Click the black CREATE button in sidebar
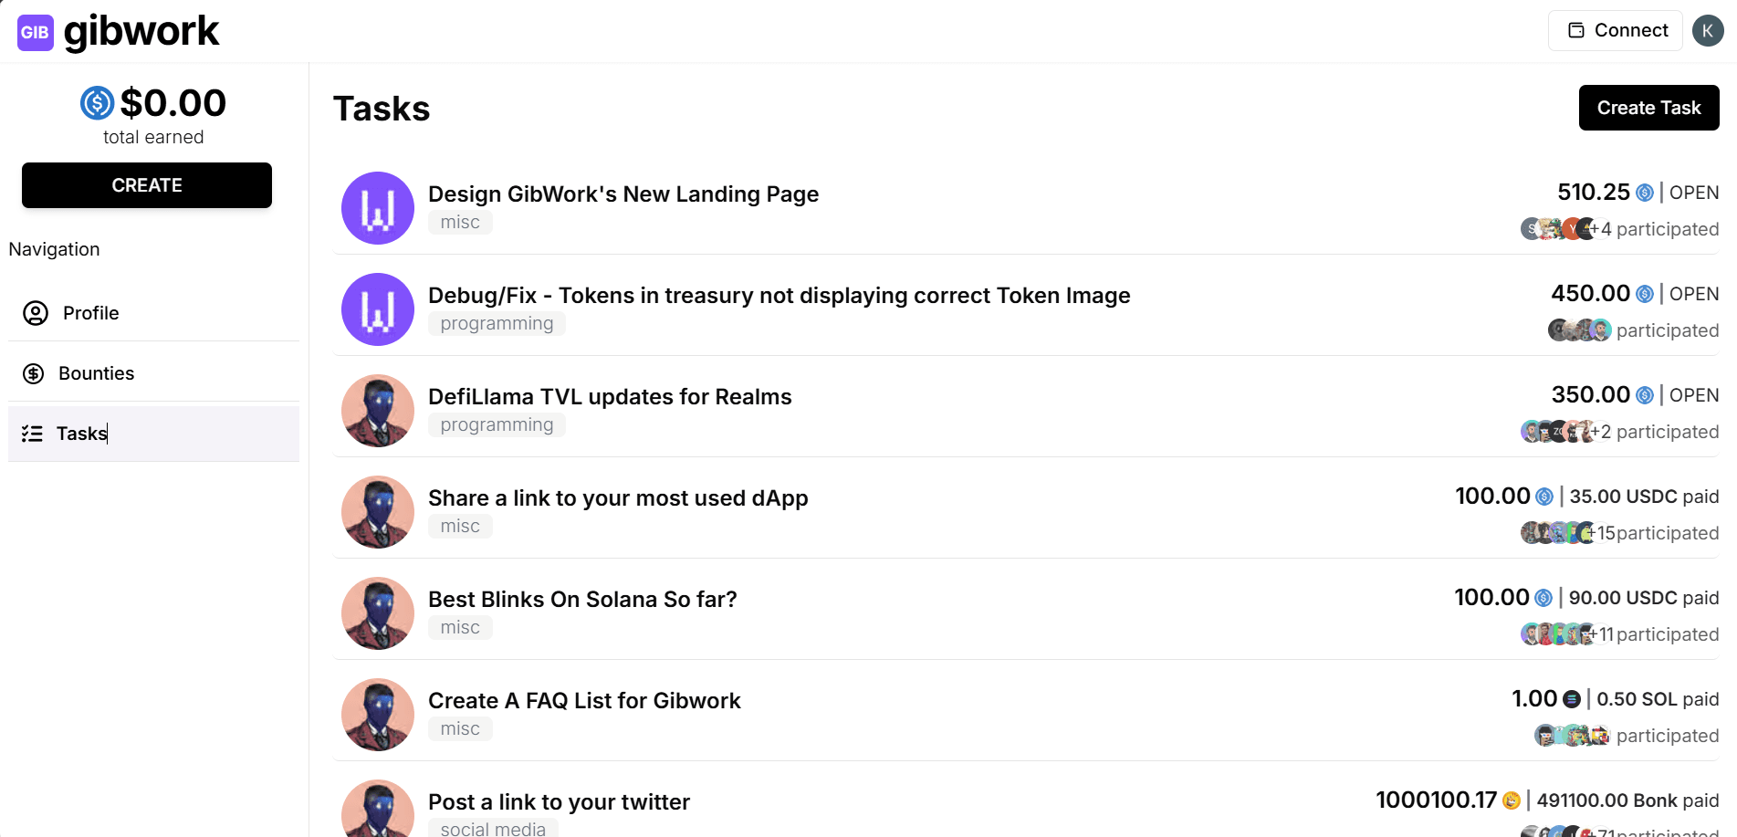The height and width of the screenshot is (837, 1737). (x=147, y=185)
